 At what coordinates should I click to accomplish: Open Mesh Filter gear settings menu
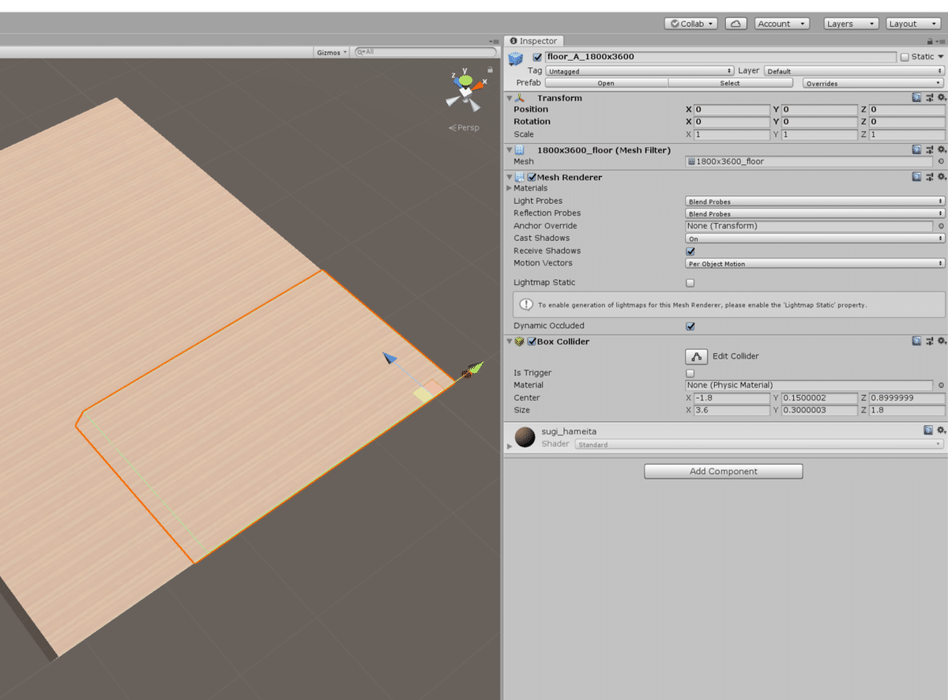pos(941,149)
